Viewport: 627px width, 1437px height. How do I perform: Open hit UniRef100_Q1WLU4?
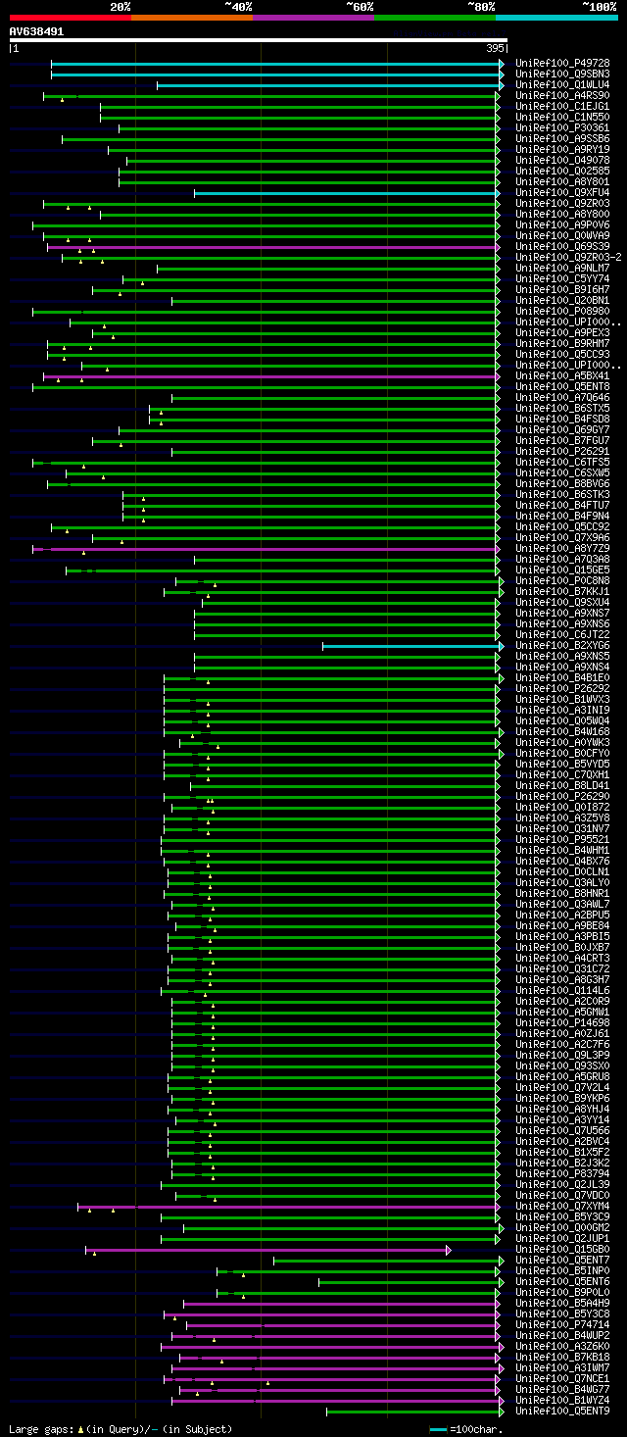(562, 84)
